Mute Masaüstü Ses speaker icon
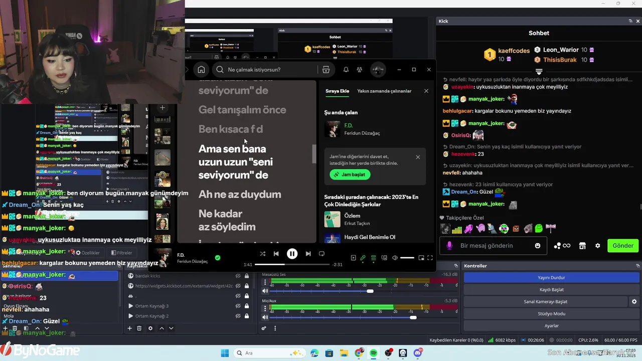The height and width of the screenshot is (361, 642). [265, 291]
